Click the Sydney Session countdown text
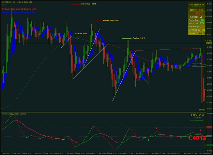Viewport: 213px width, 155px height. [19, 9]
